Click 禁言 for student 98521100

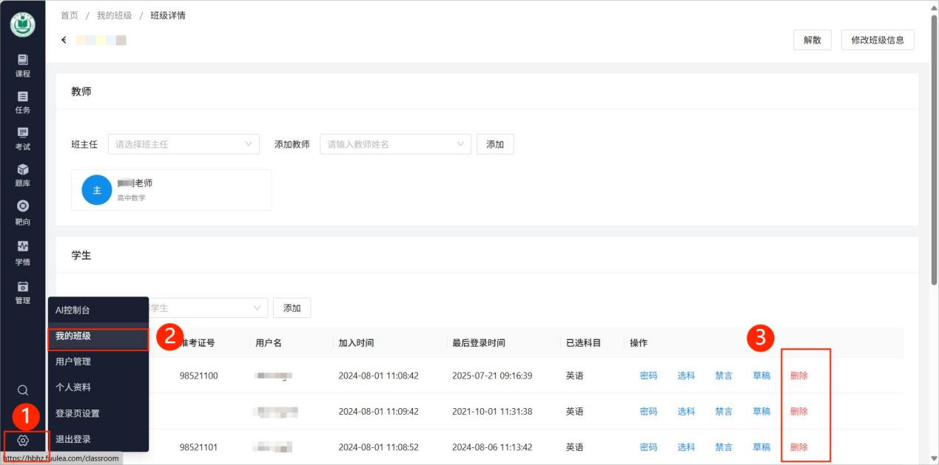tap(724, 376)
